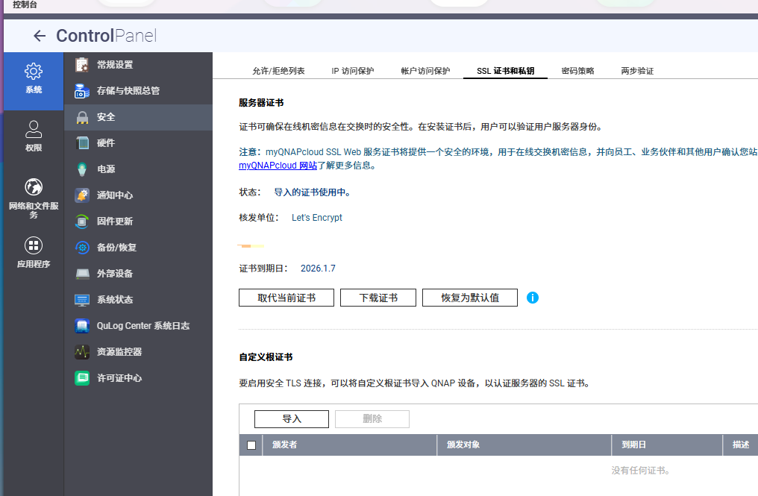
Task: Click the back arrow beside ControlPanel
Action: coord(40,36)
